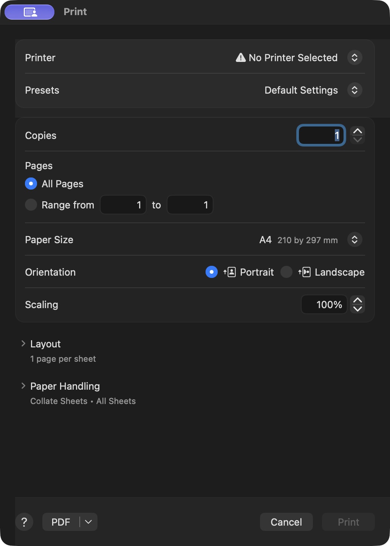This screenshot has width=390, height=546.
Task: Open the Paper Size popup menu
Action: click(x=354, y=239)
